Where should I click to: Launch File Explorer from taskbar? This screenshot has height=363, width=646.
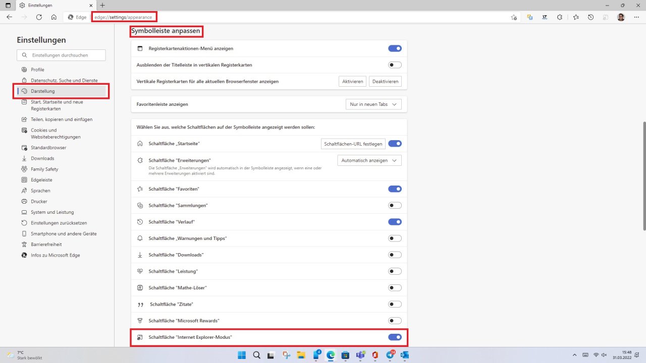[x=301, y=355]
